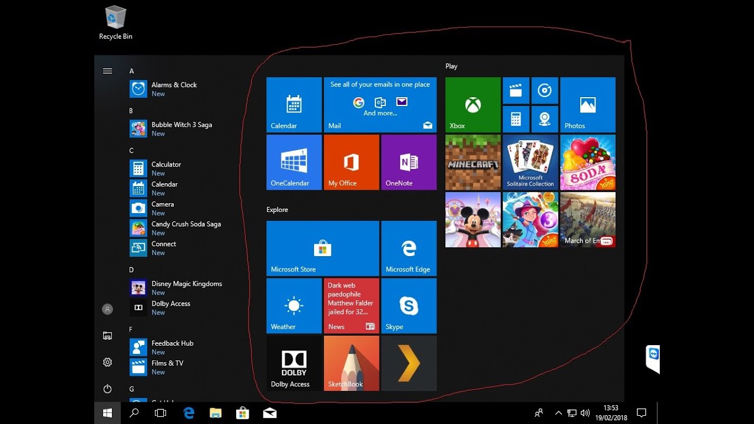This screenshot has width=754, height=424.
Task: Open the Xbox tile
Action: pyautogui.click(x=473, y=105)
